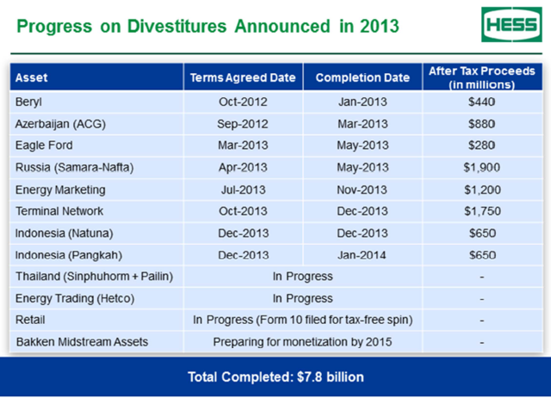Select the 'Energy Trading (Hetco)' asset cell
551x404 pixels.
pos(96,298)
